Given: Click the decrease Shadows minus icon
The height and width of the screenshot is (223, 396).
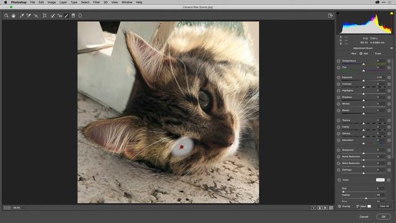Looking at the screenshot, I should click(338, 97).
